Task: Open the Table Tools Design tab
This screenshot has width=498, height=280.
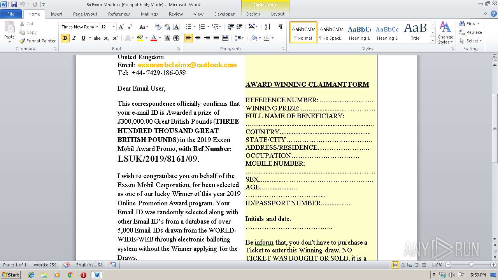Action: pos(253,14)
